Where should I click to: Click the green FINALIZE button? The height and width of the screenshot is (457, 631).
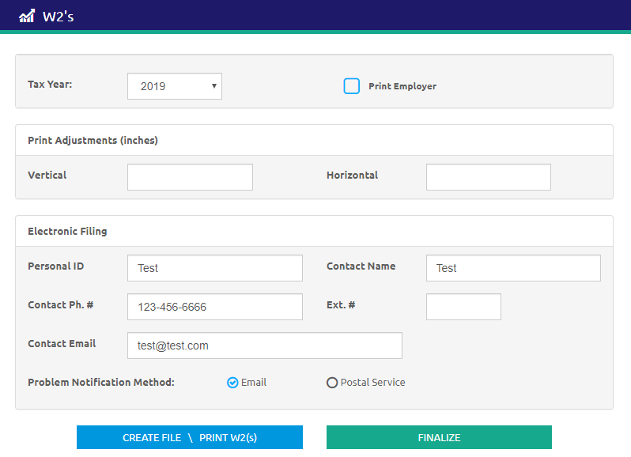coord(439,437)
